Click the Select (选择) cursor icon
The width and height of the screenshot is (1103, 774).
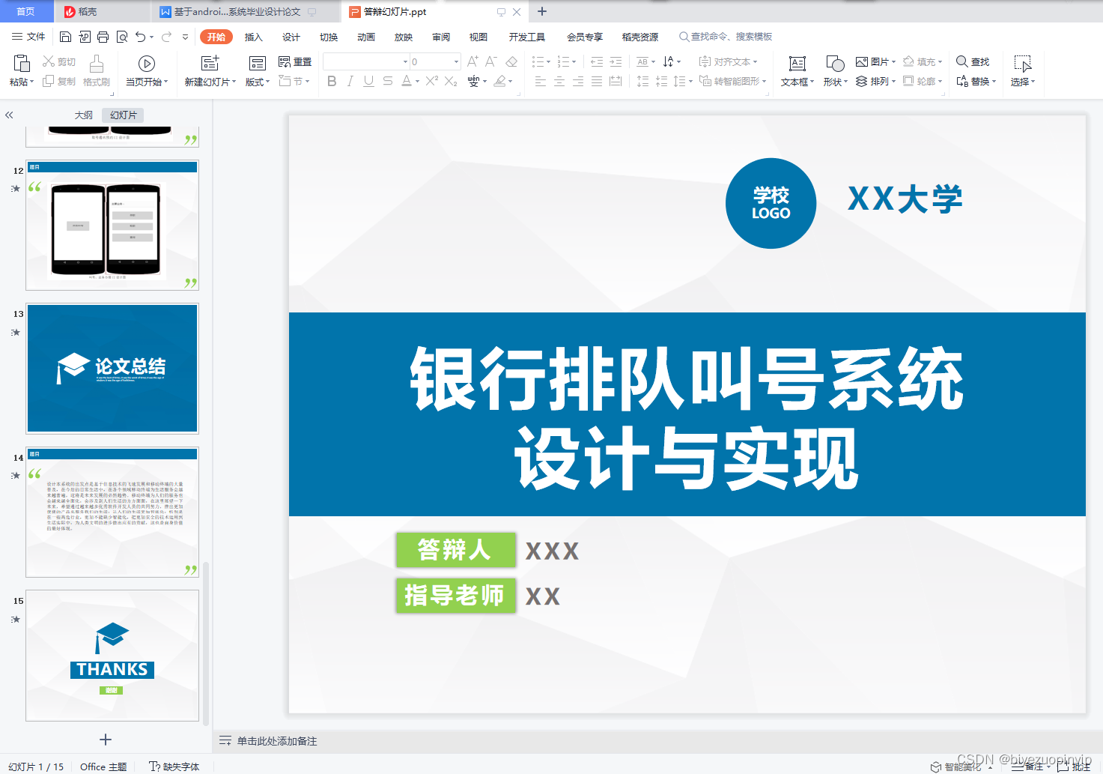pyautogui.click(x=1022, y=64)
